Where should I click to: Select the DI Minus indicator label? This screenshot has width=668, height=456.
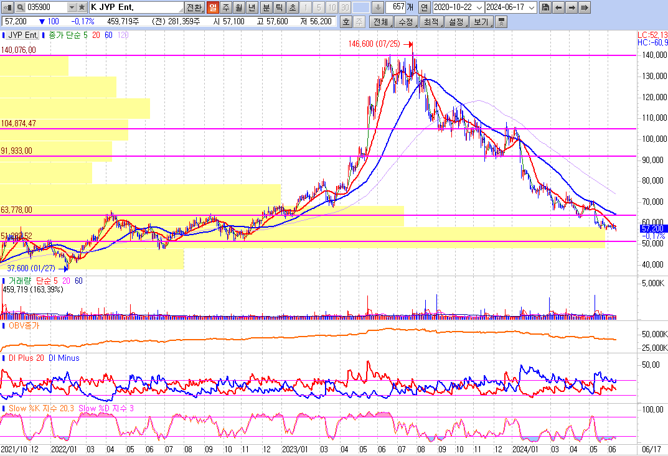click(64, 358)
